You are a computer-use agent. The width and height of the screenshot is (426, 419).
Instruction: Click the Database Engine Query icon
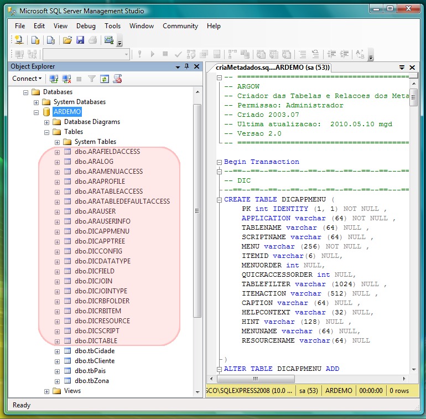point(35,40)
